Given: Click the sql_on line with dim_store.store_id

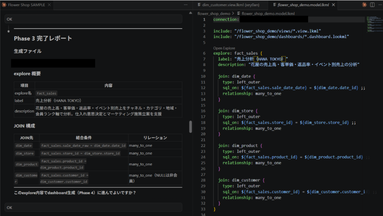Looking at the screenshot, I should pyautogui.click(x=289, y=123).
